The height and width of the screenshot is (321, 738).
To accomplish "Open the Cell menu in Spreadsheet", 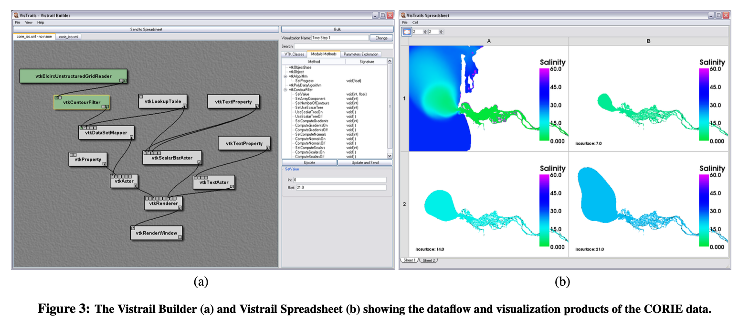I will click(415, 22).
